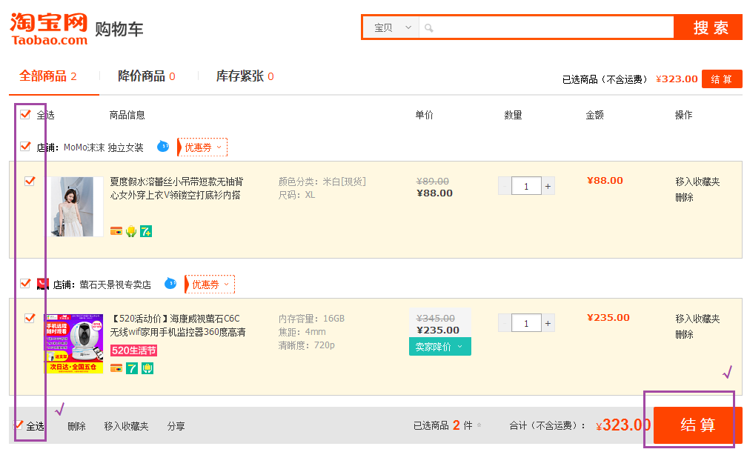Viewport: 747px width, 452px height.
Task: Click the 7+ day return icon on camisole item
Action: 146,231
